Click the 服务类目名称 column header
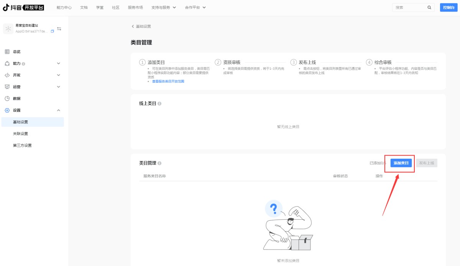This screenshot has width=460, height=266. pyautogui.click(x=154, y=176)
